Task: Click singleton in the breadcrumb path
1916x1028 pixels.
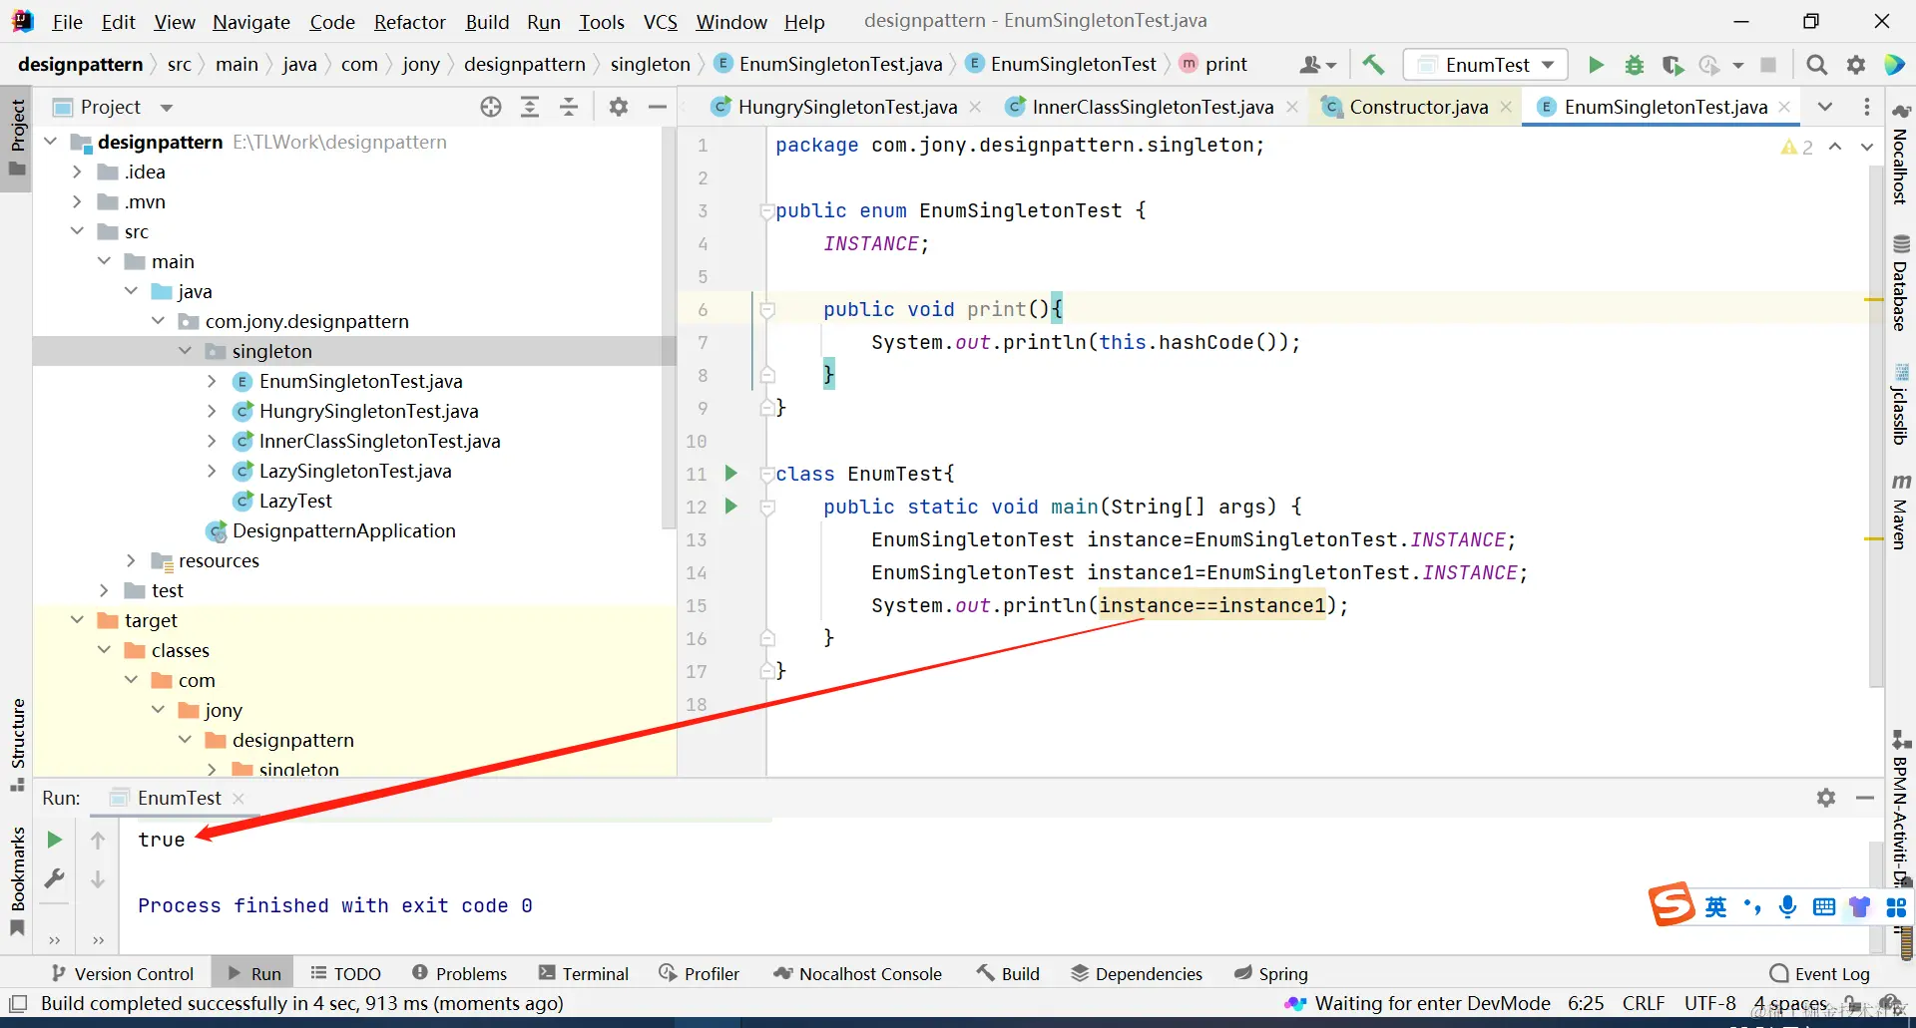Action: click(x=650, y=65)
